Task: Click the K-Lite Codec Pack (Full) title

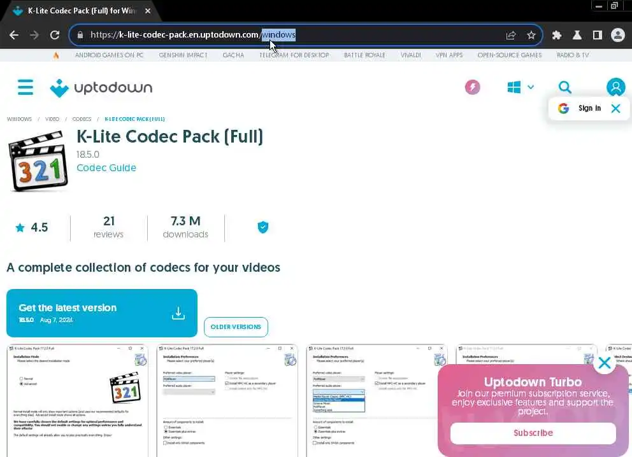Action: click(169, 136)
